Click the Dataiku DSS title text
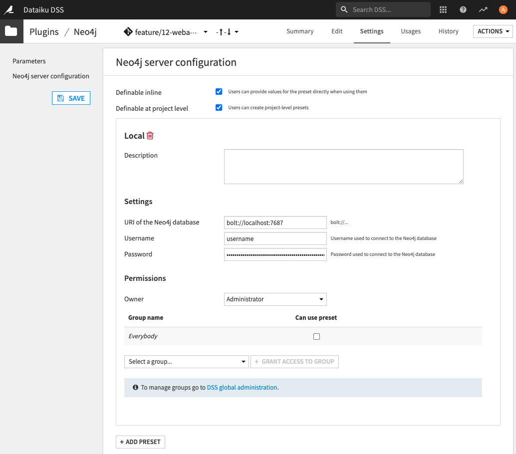Screen dimensions: 516x454 (44, 10)
